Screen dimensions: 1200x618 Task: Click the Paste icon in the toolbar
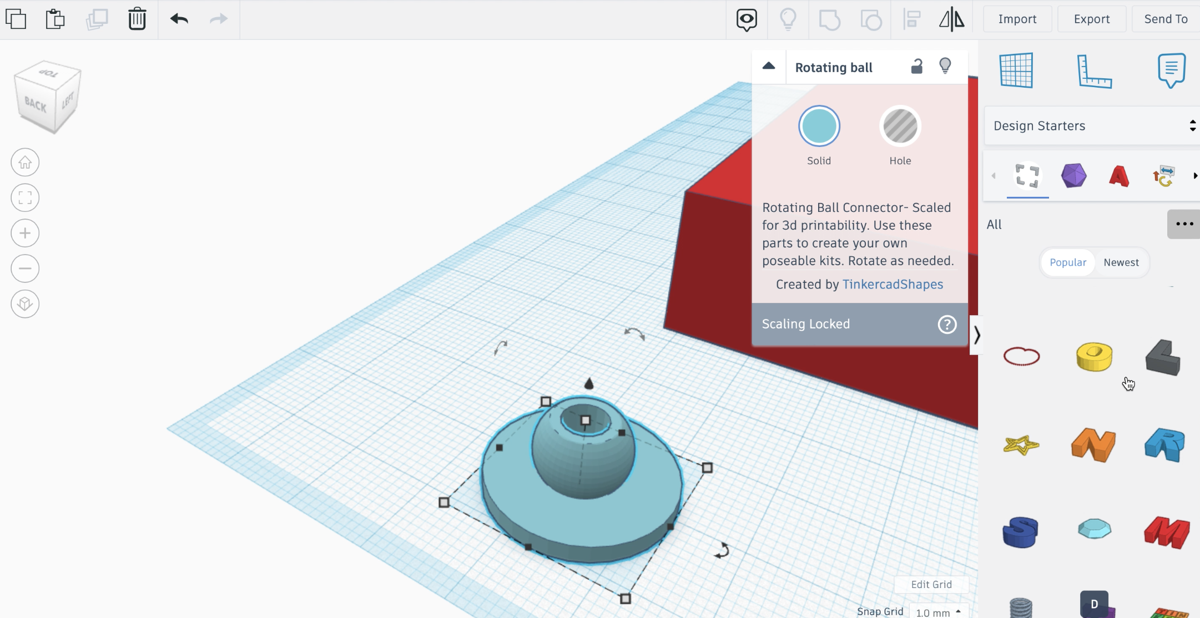click(55, 19)
